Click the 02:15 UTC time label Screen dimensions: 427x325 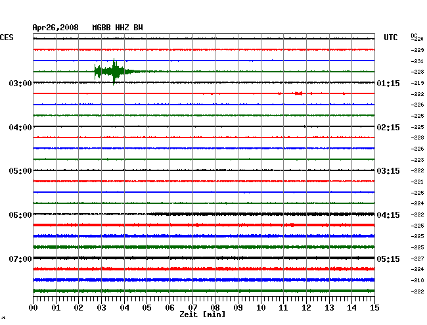point(388,128)
